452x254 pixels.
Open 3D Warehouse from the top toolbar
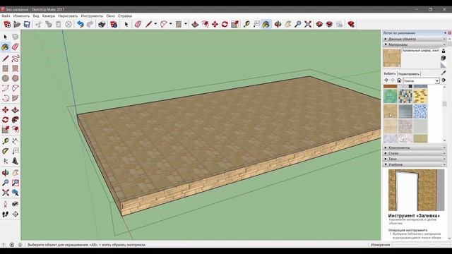(319, 24)
